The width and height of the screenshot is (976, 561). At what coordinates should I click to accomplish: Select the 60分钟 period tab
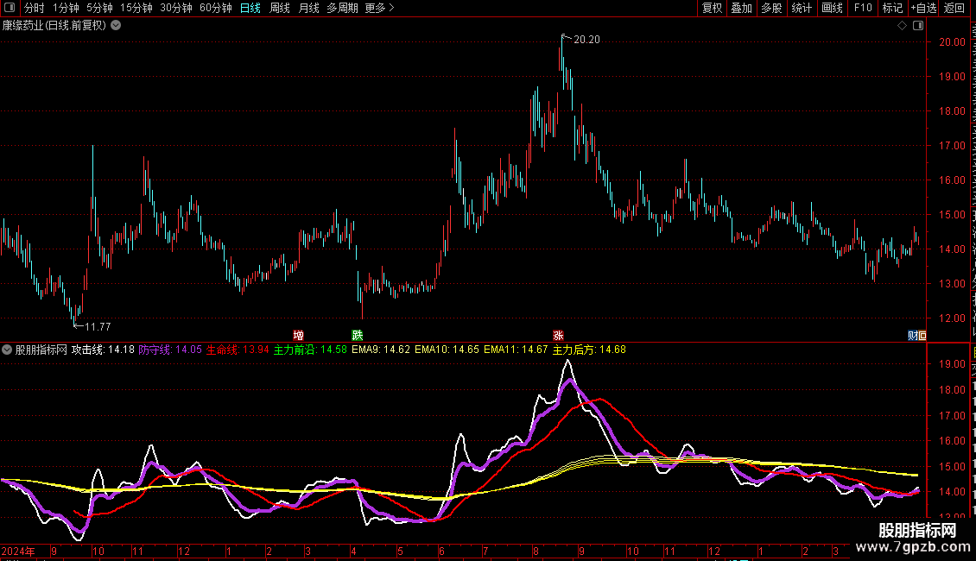[x=215, y=8]
